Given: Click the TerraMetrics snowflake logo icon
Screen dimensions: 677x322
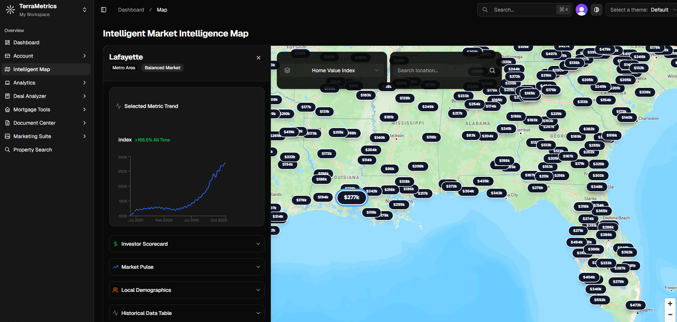Looking at the screenshot, I should [x=10, y=10].
